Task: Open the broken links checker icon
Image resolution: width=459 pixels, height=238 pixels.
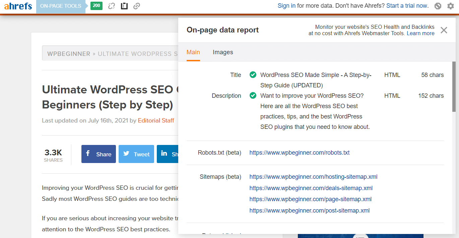Action: [111, 6]
